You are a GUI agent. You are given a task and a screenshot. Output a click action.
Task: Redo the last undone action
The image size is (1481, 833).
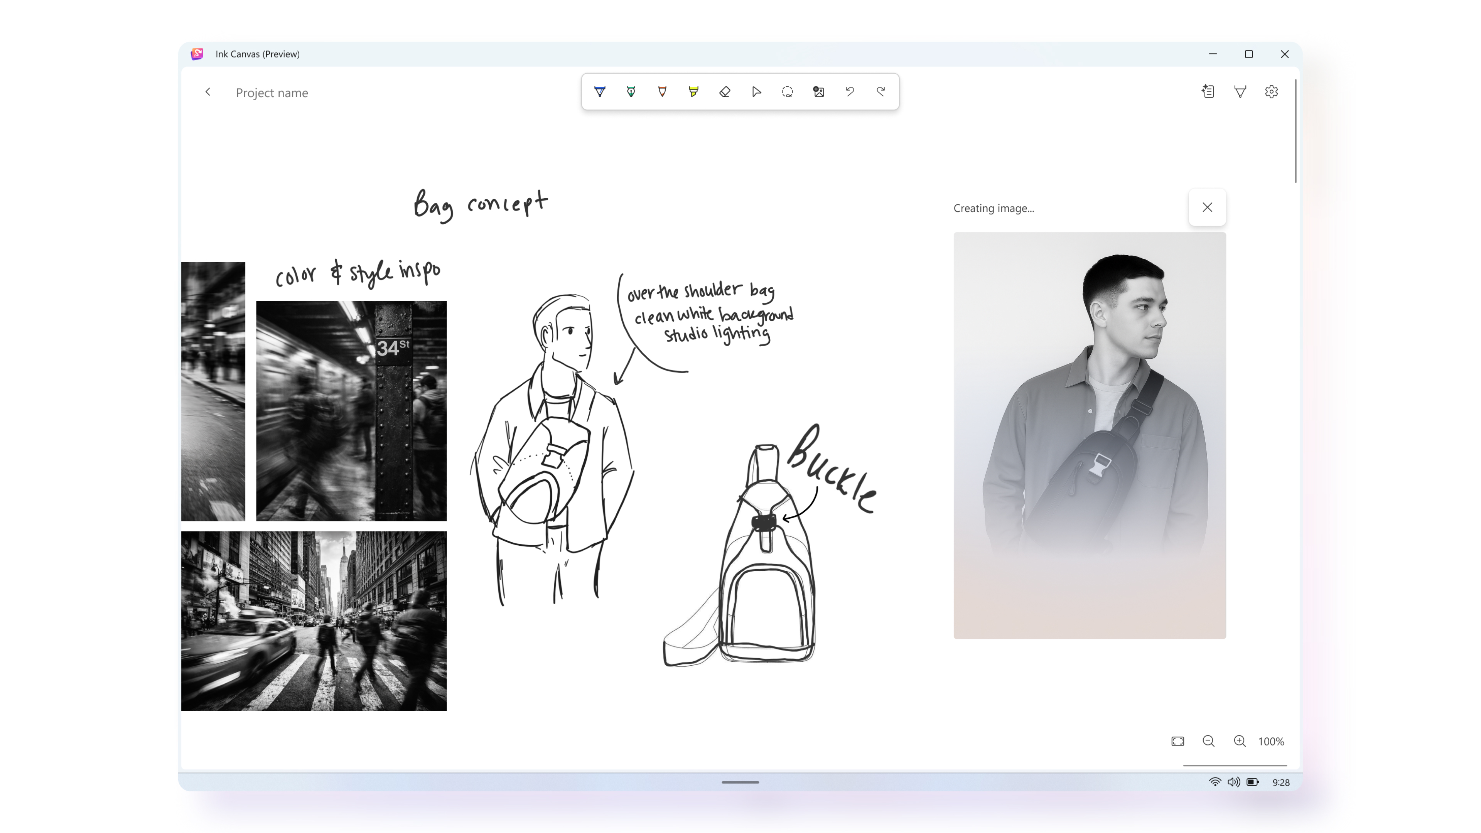(x=881, y=91)
